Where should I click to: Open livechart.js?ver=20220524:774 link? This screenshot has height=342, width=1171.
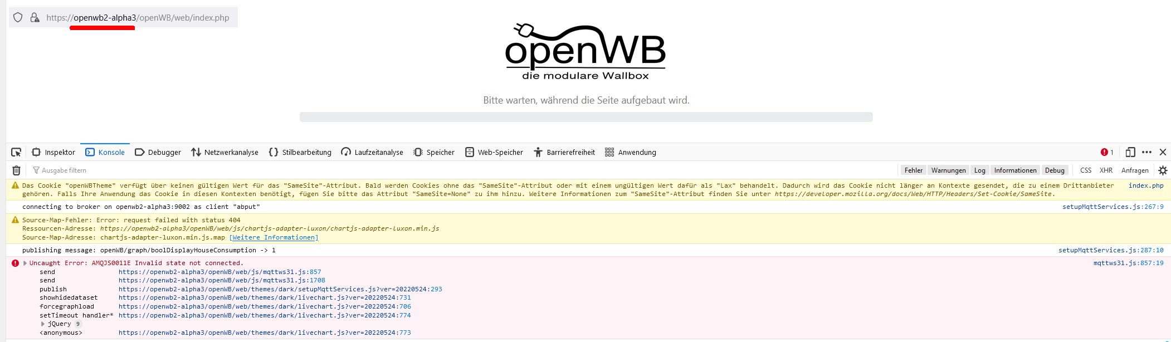tap(265, 315)
